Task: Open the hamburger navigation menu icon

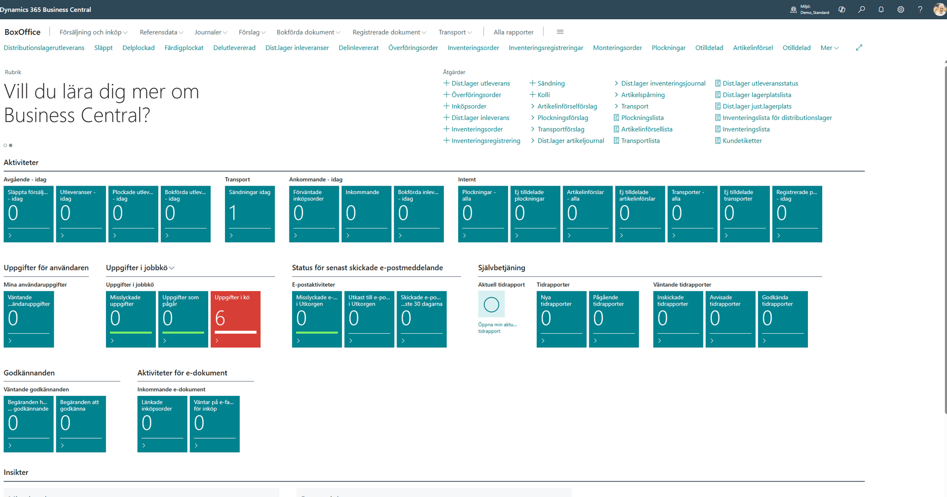Action: coord(560,32)
